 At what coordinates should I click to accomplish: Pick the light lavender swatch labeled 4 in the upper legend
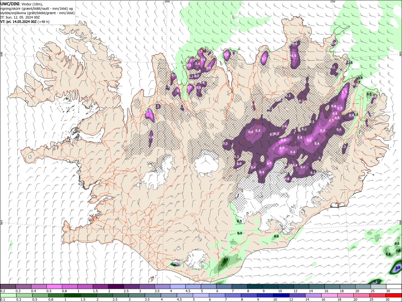point(178,286)
